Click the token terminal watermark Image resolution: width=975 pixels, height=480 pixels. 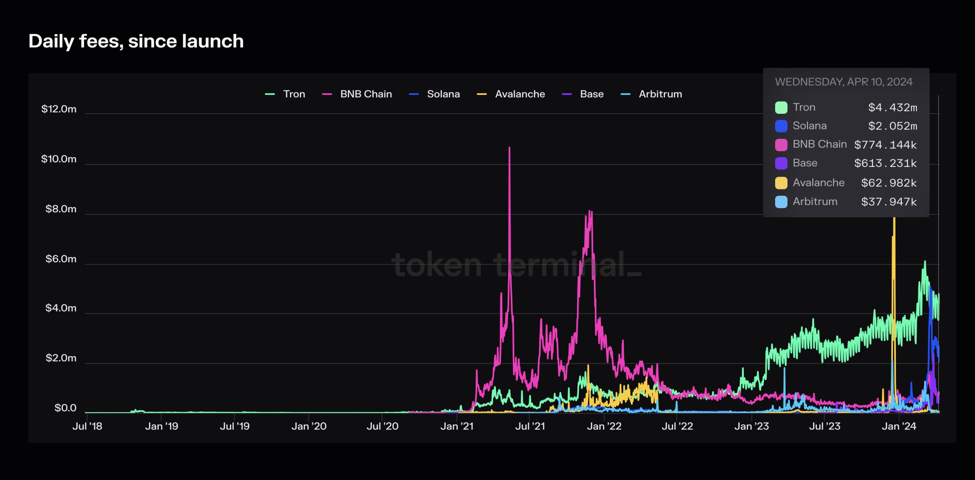click(x=516, y=265)
